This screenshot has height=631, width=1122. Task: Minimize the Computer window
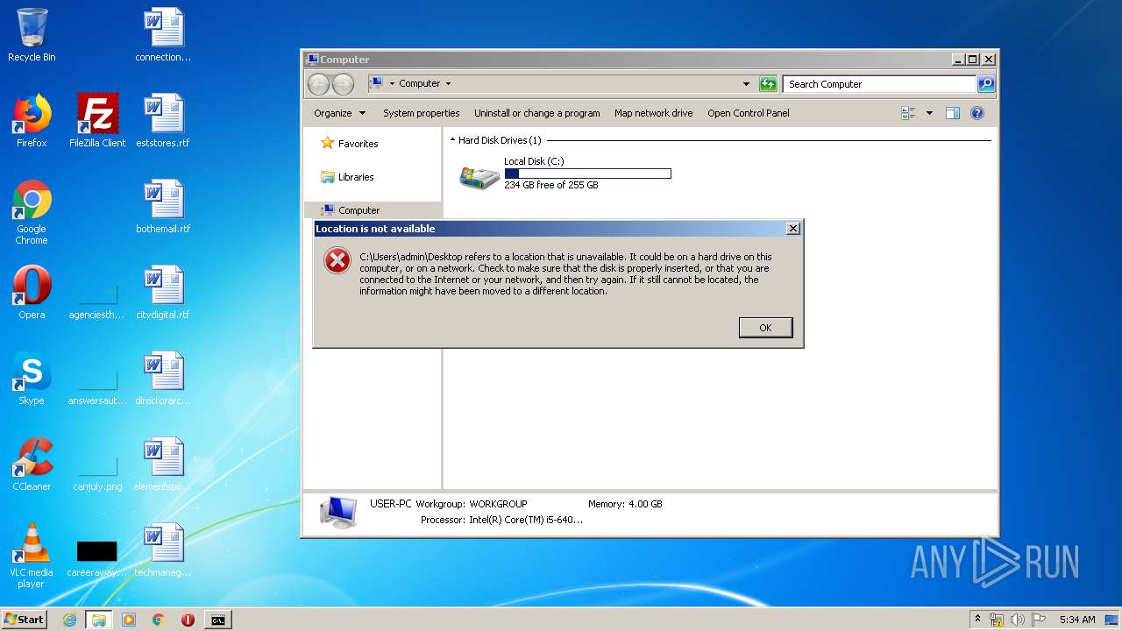click(x=958, y=60)
